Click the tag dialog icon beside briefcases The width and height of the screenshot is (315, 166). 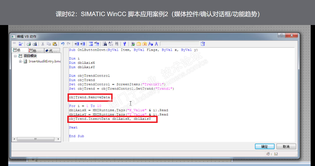[151, 44]
